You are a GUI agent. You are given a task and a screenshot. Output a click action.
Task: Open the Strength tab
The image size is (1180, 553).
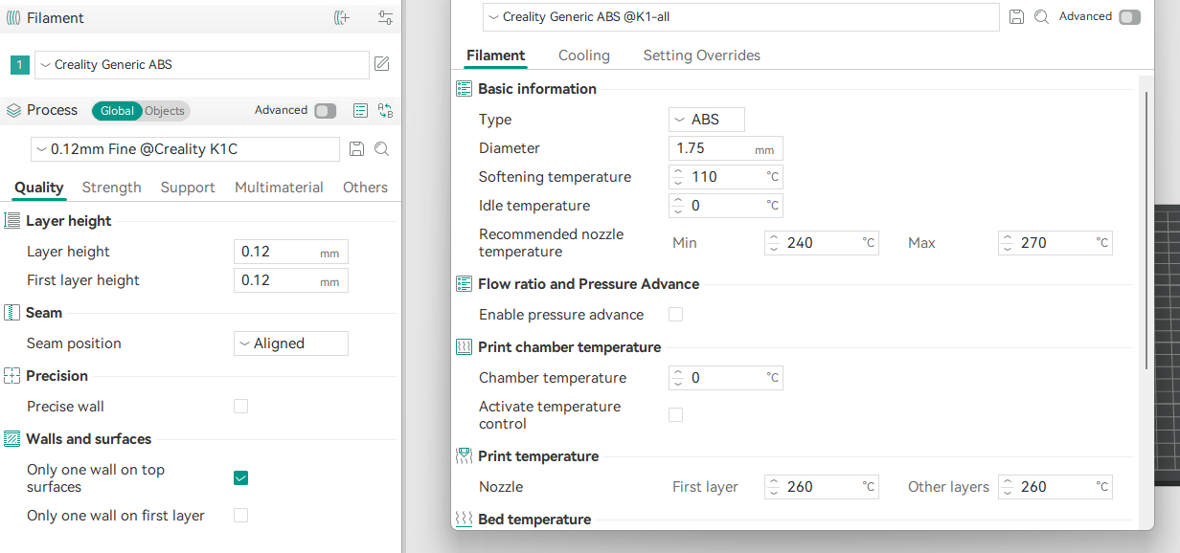111,188
